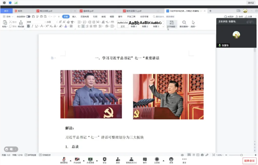Click the justify alignment icon
Image resolution: width=258 pixels, height=165 pixels.
[91, 26]
